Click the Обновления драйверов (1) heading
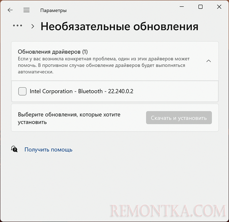The image size is (229, 222). (x=53, y=51)
